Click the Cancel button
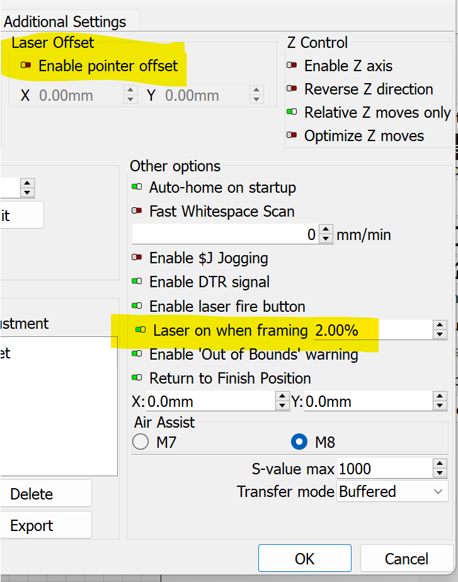458x582 pixels. point(406,559)
